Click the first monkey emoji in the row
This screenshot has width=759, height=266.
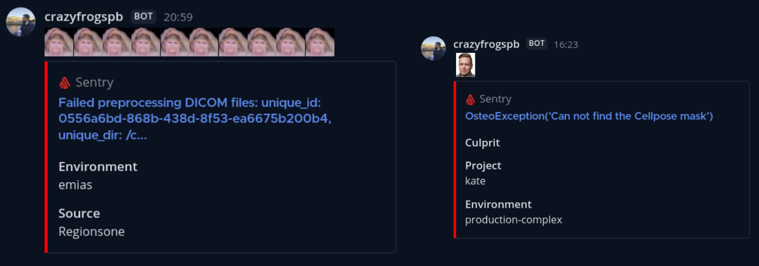tap(59, 42)
